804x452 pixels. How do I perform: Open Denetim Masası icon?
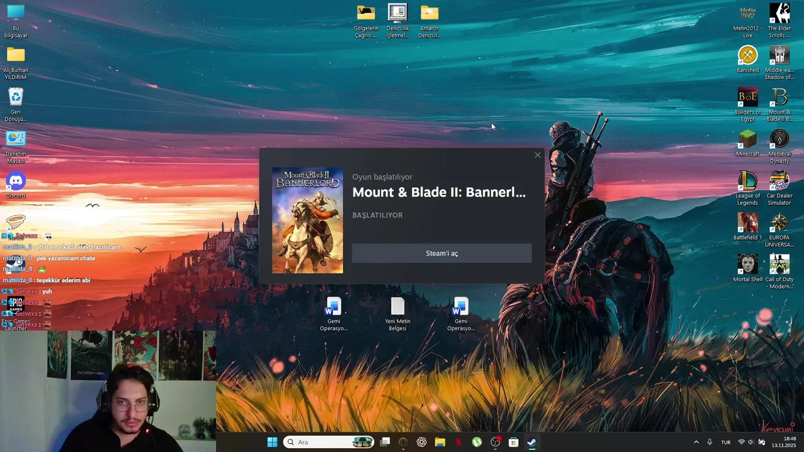(16, 147)
